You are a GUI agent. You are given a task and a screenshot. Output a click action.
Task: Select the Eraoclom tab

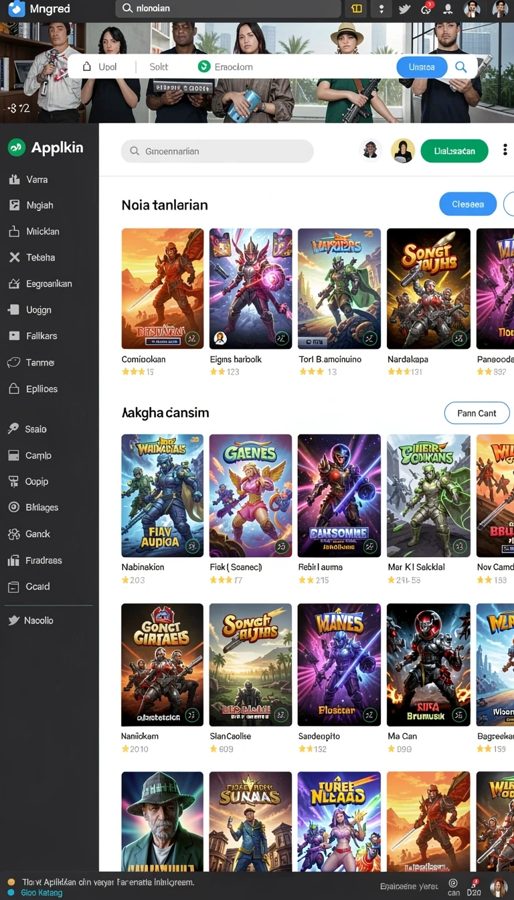226,67
